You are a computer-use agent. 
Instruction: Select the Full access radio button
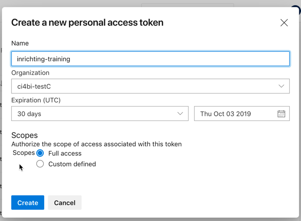[40, 153]
